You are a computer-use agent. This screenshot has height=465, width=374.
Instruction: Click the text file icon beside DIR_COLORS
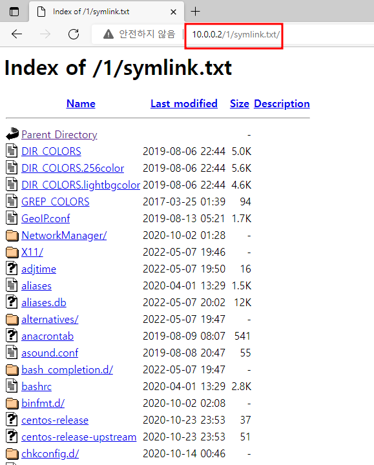(x=12, y=150)
